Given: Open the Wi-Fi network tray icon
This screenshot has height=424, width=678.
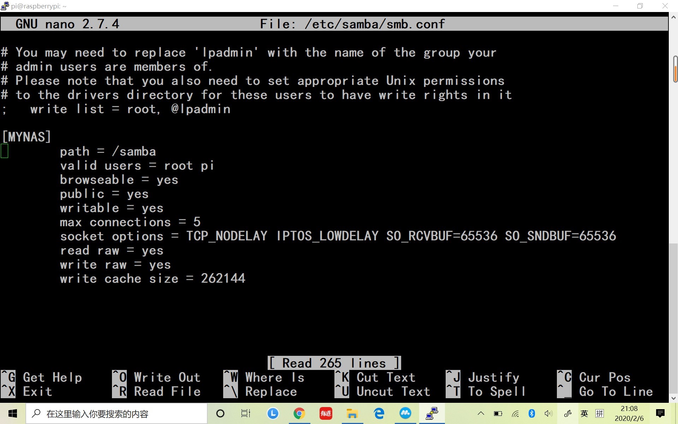Looking at the screenshot, I should coord(515,413).
